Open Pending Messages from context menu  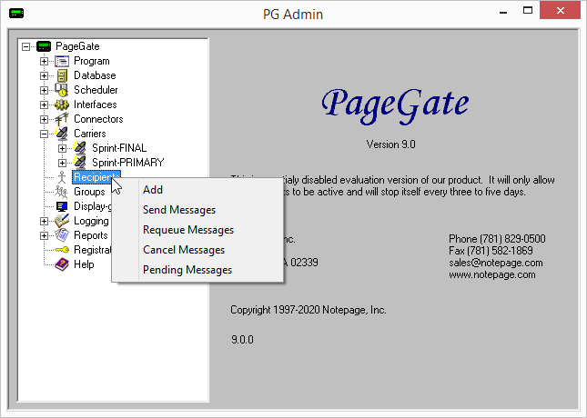pyautogui.click(x=197, y=270)
